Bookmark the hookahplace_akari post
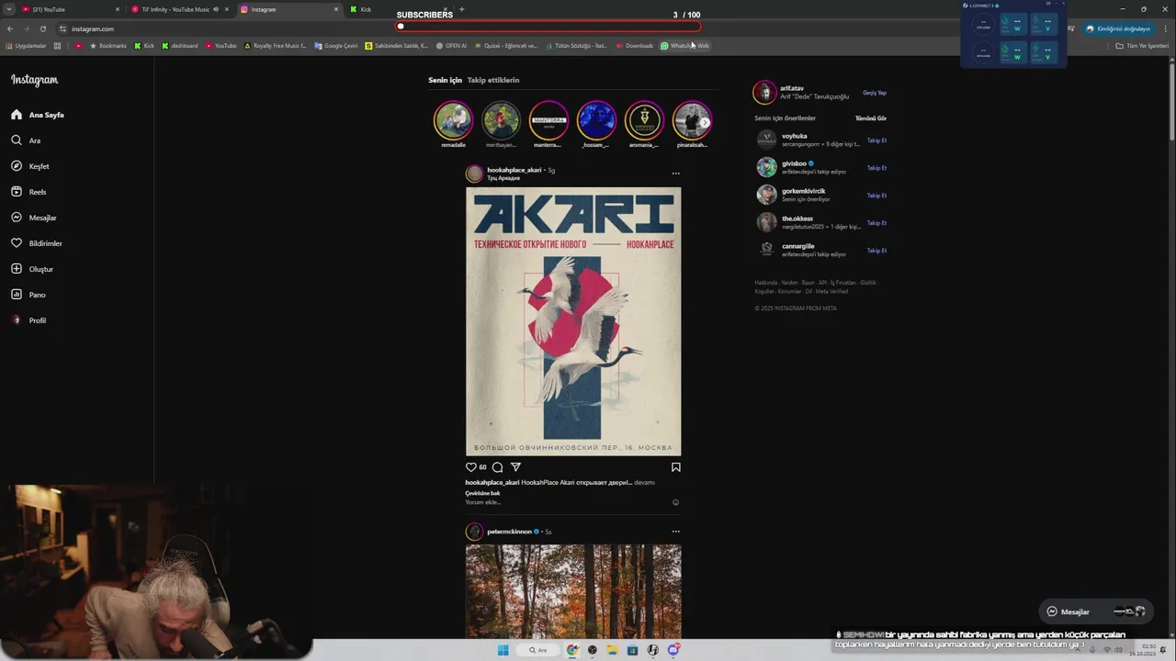Image resolution: width=1176 pixels, height=661 pixels. coord(675,467)
